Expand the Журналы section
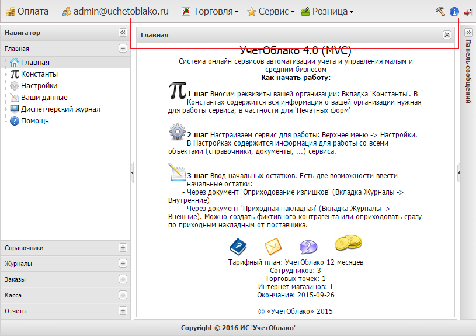The image size is (476, 336). (x=123, y=264)
